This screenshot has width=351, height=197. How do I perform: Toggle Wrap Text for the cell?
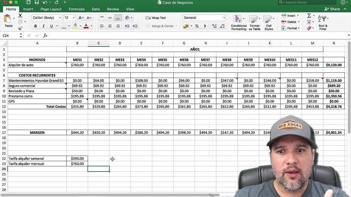tap(156, 18)
